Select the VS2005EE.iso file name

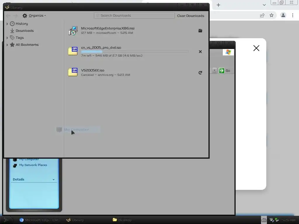pos(93,70)
